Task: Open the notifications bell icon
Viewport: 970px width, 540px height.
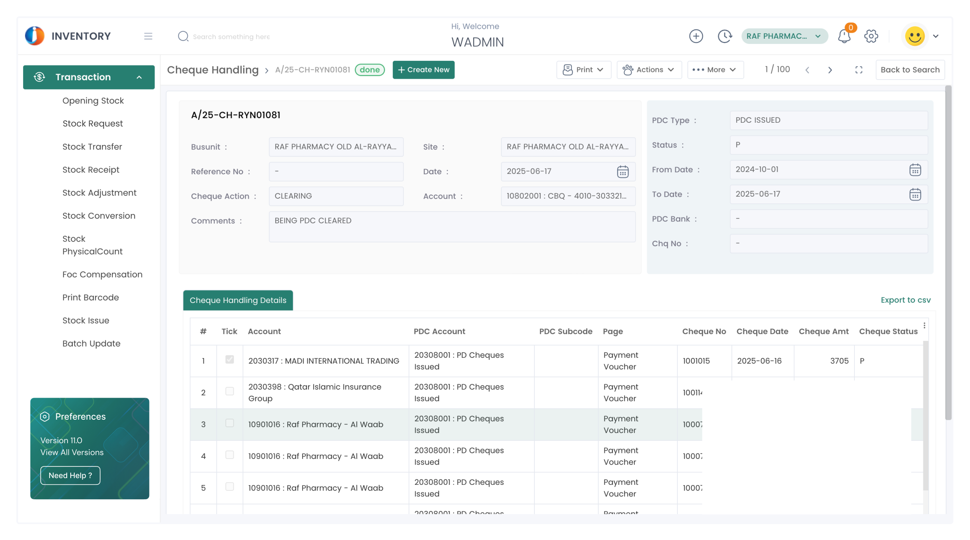Action: click(x=844, y=36)
